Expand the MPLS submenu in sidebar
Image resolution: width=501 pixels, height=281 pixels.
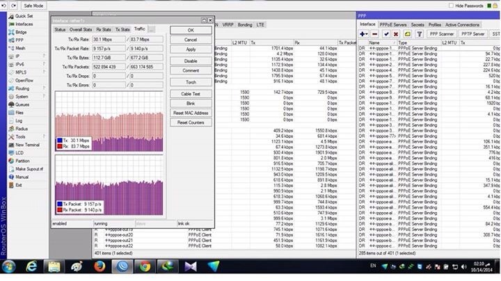27,72
